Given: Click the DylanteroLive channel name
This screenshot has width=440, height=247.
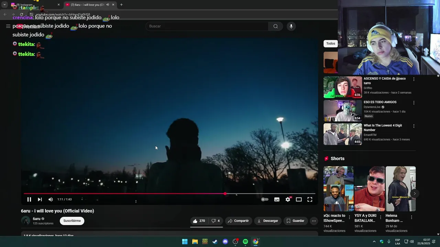Looking at the screenshot, I should pos(372,107).
